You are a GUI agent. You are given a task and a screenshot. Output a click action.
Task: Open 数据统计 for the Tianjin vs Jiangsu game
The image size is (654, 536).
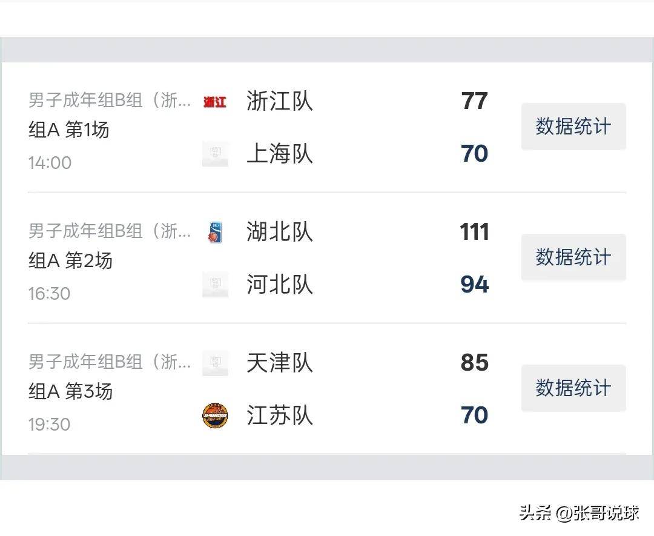click(x=573, y=388)
